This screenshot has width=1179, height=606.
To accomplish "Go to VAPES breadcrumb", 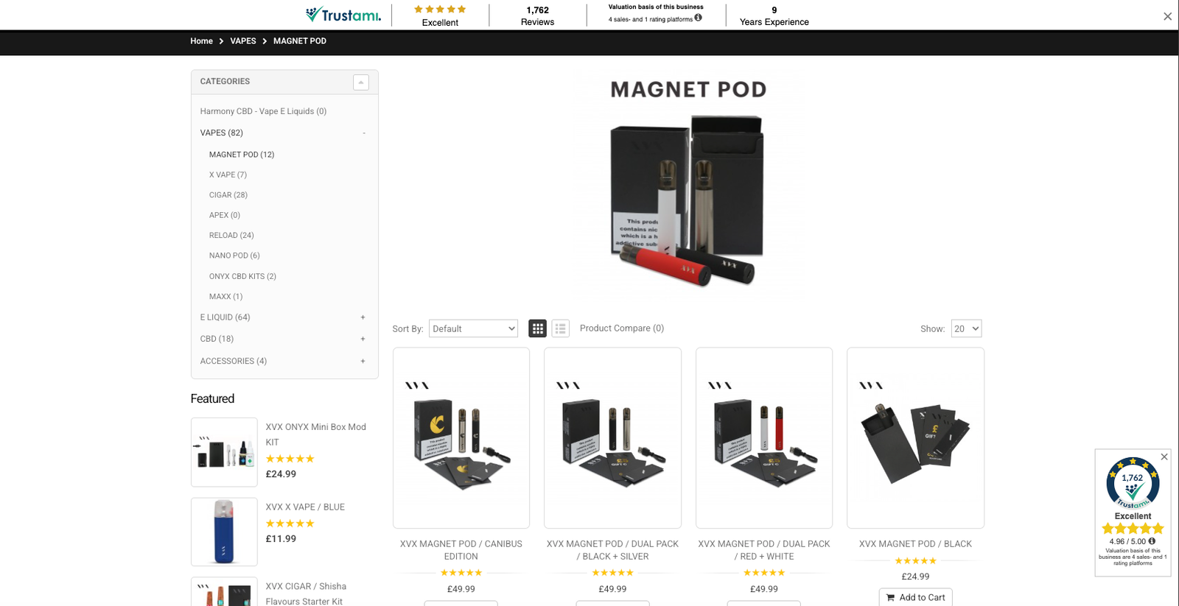I will pos(243,41).
